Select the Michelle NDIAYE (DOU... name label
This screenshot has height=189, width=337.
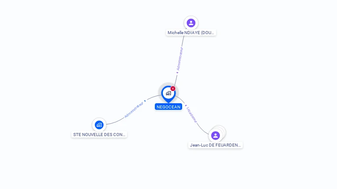point(191,33)
